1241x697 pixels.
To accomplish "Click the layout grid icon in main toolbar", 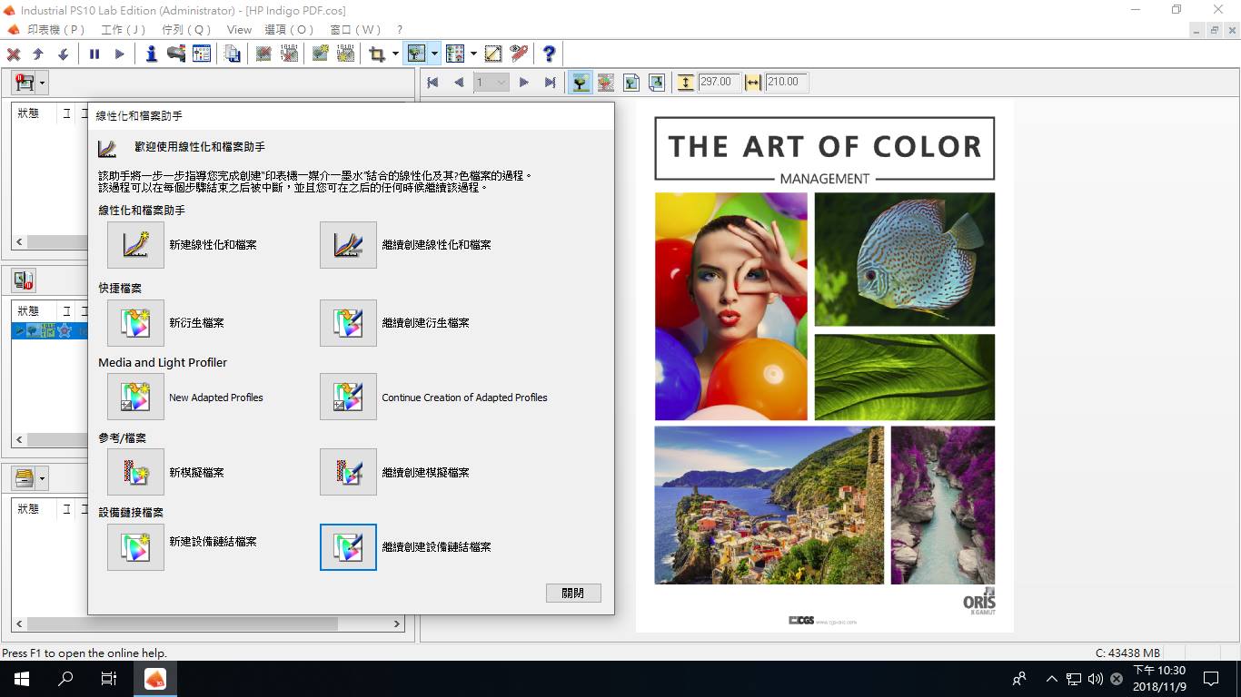I will (x=455, y=54).
